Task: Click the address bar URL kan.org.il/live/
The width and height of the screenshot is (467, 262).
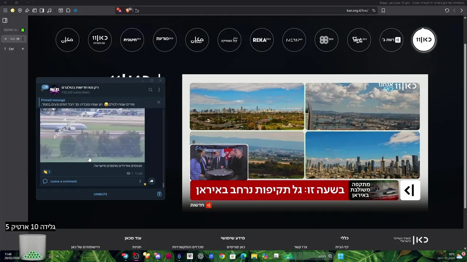Action: tap(357, 11)
